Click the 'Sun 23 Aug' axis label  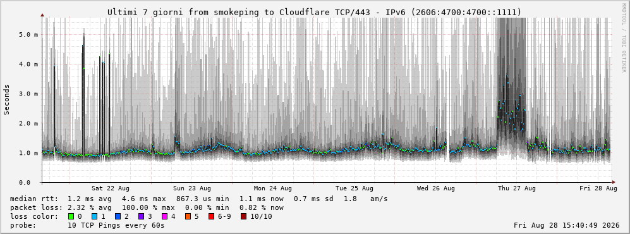192,188
